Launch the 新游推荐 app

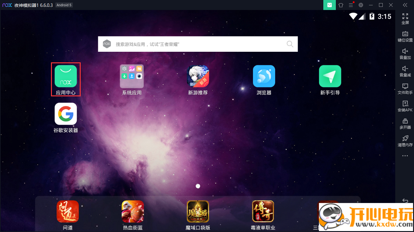(x=198, y=76)
